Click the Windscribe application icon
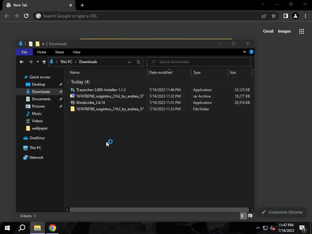Screen dimensions: 312x234 (73, 102)
